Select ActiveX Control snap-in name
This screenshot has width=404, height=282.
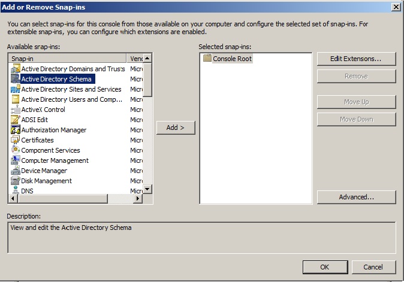43,110
